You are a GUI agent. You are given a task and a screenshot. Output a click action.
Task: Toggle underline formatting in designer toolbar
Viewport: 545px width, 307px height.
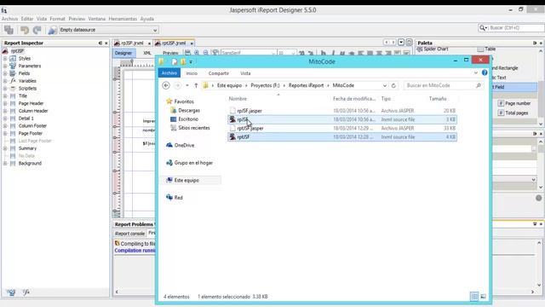342,53
